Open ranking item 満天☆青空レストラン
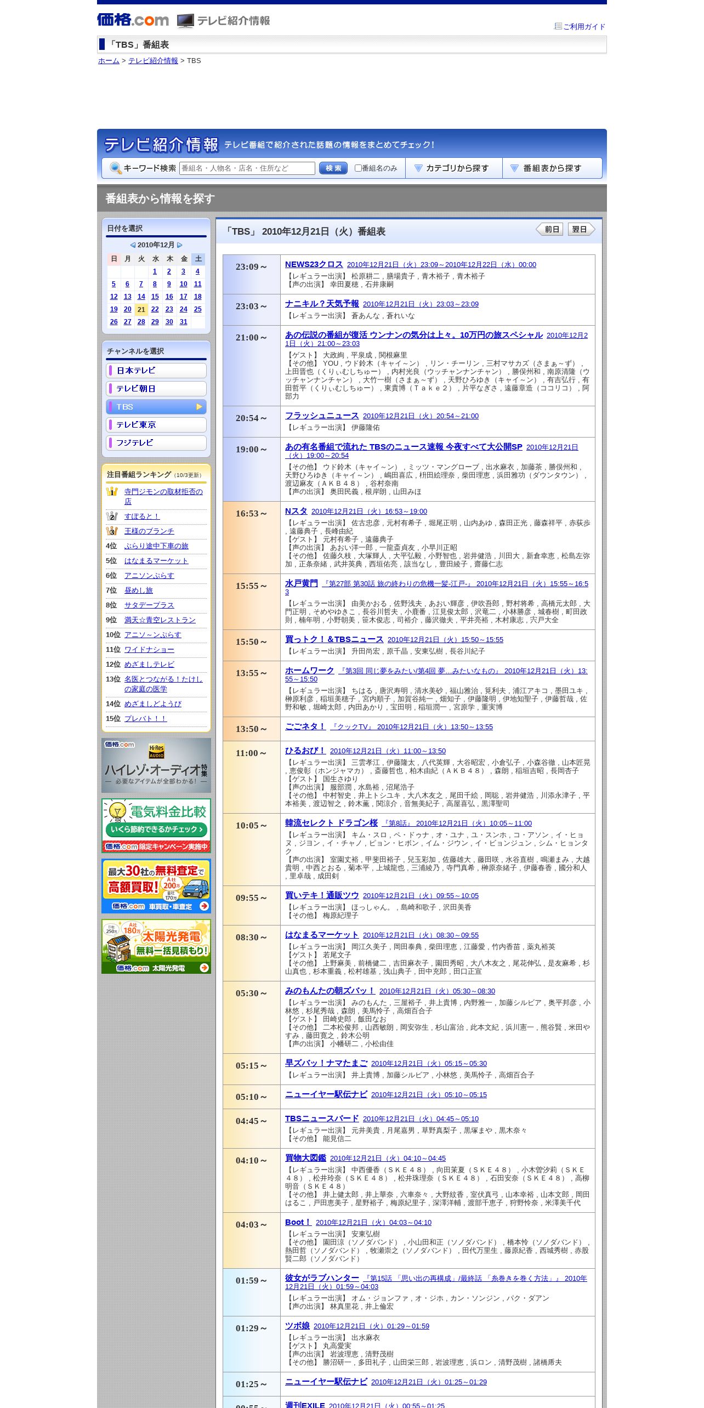This screenshot has width=704, height=1408. 160,620
